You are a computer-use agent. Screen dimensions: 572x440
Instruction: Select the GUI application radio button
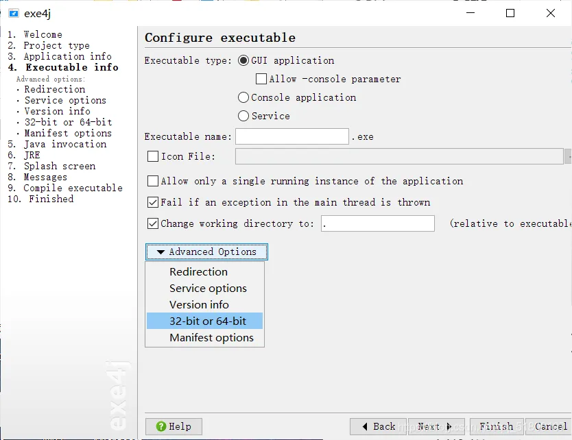[x=243, y=61]
